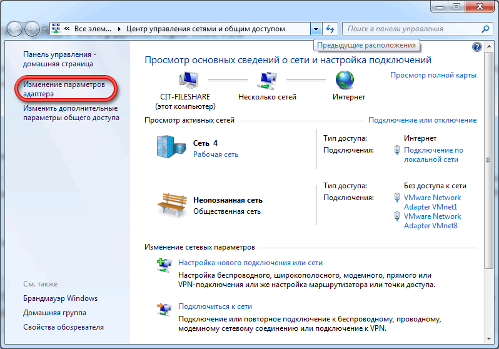Click the Back navigation arrow button
The width and height of the screenshot is (499, 349).
coord(14,29)
